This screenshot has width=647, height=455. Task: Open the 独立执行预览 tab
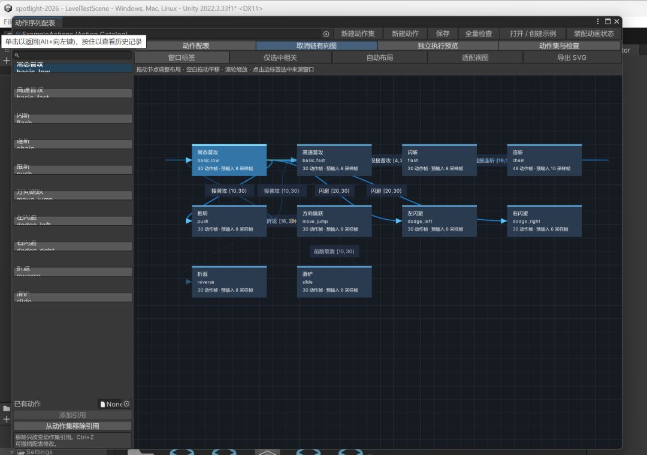438,45
